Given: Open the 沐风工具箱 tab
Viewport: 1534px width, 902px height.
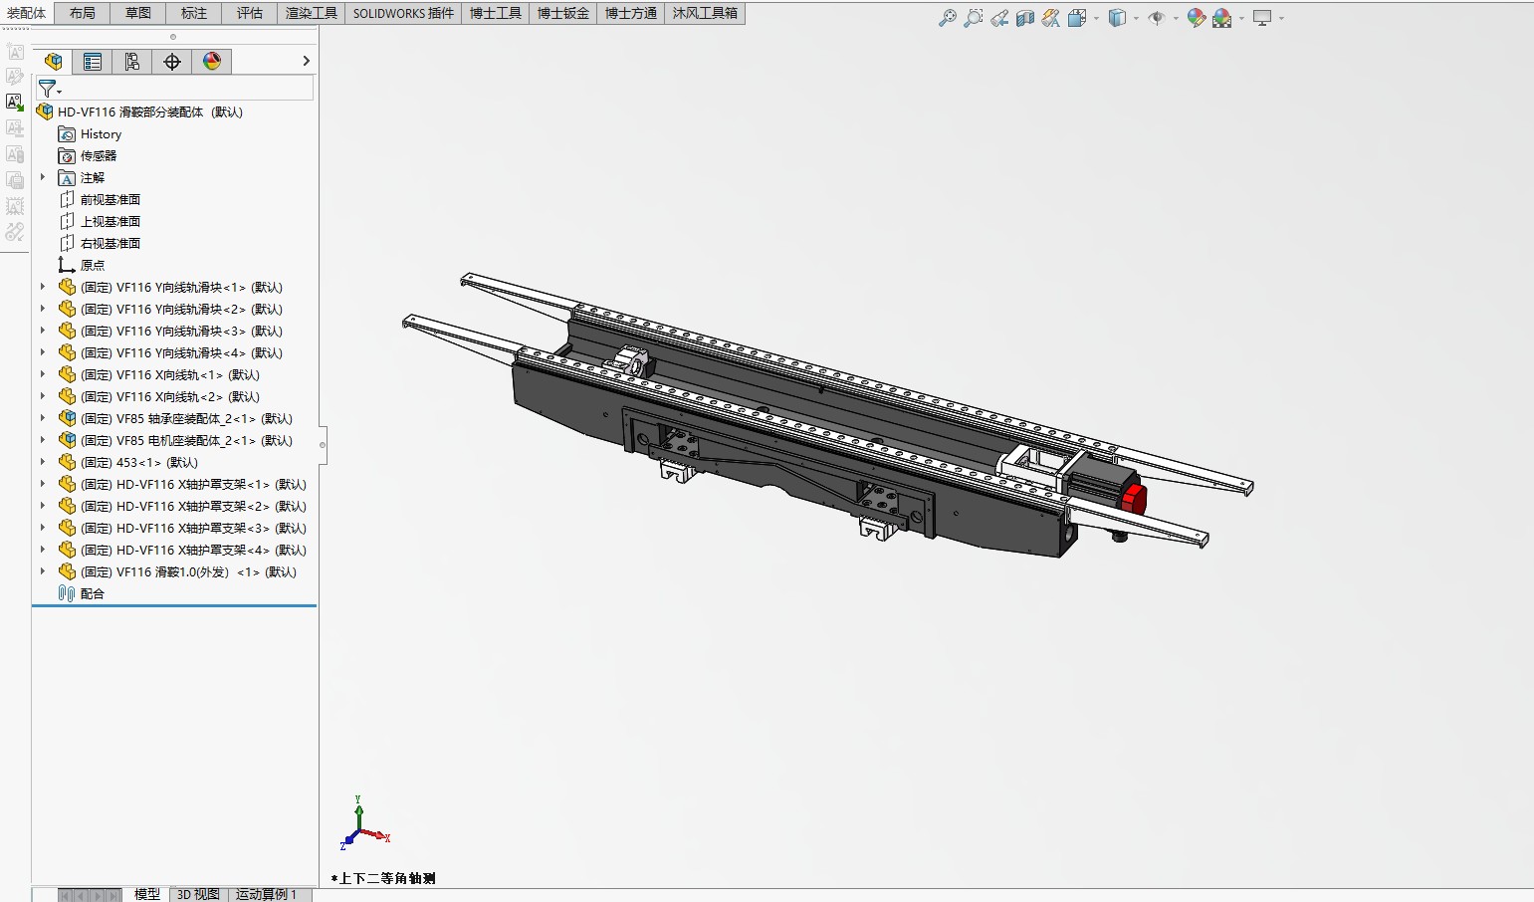Looking at the screenshot, I should [x=705, y=13].
